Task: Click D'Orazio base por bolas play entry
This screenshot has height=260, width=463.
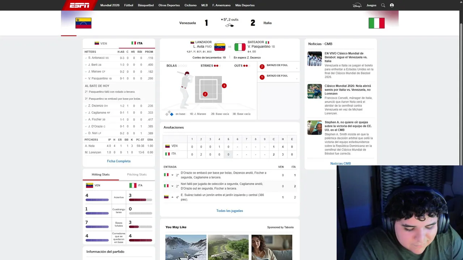Action: (x=230, y=175)
